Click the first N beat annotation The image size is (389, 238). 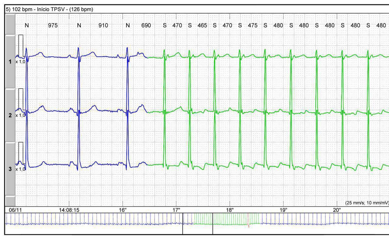tap(26, 26)
